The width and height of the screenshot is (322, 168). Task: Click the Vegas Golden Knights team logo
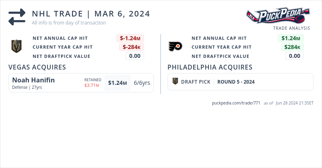(16, 47)
